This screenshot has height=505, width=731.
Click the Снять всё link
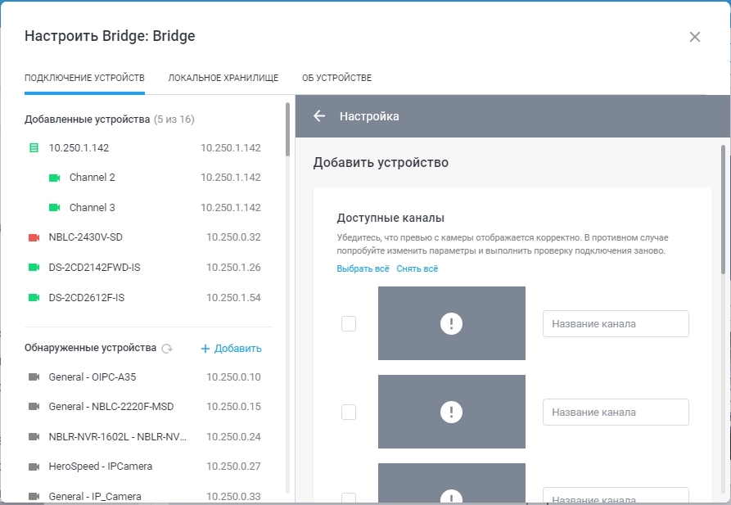click(x=417, y=268)
